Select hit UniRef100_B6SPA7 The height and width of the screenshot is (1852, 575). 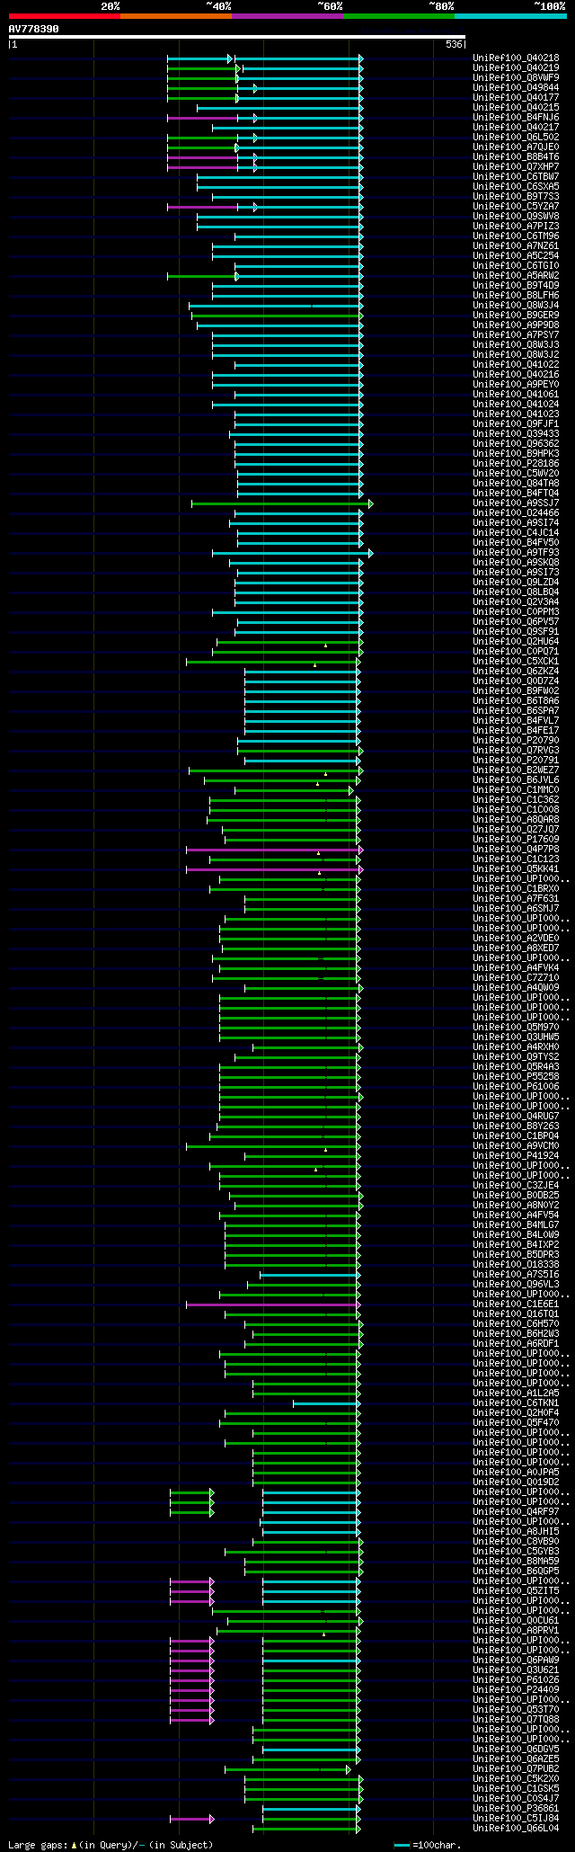pyautogui.click(x=516, y=710)
